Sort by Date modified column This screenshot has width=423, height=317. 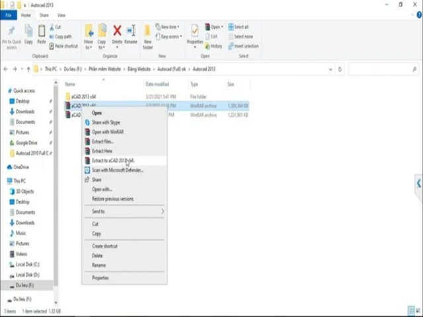(x=157, y=85)
